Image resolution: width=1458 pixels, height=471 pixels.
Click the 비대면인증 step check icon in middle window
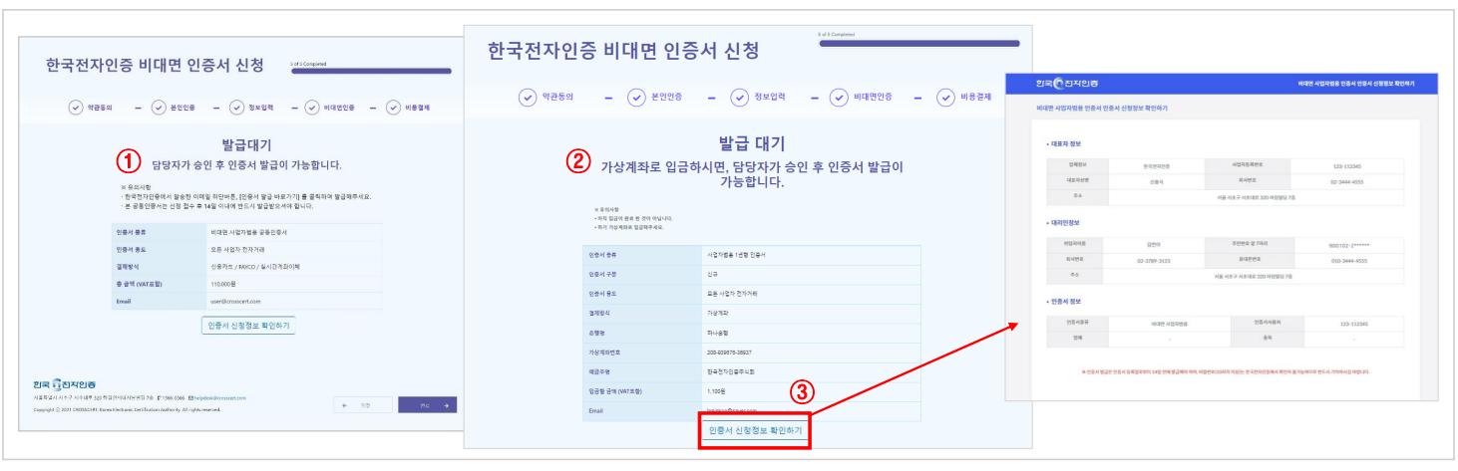(x=839, y=98)
